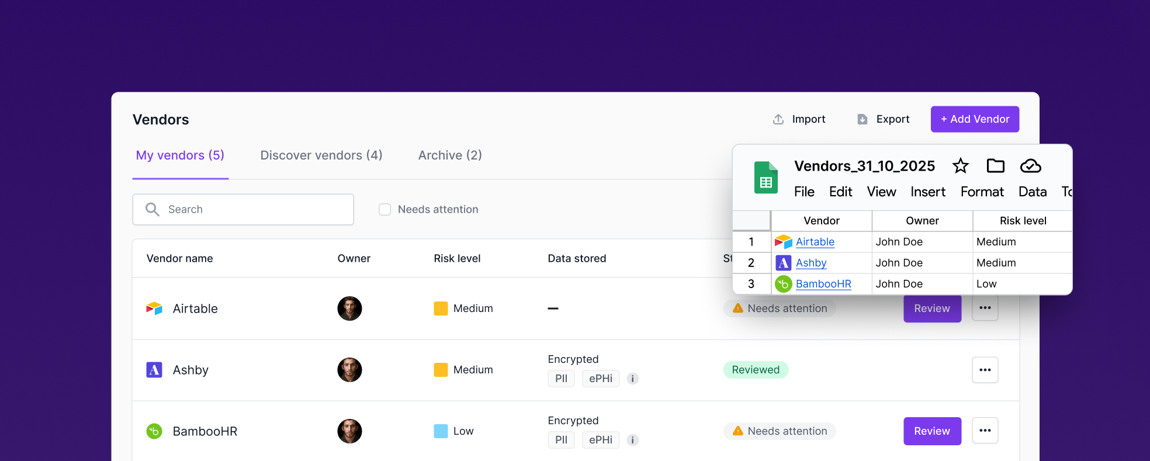Toggle the Needs attention checkbox
1150x461 pixels.
[x=385, y=209]
